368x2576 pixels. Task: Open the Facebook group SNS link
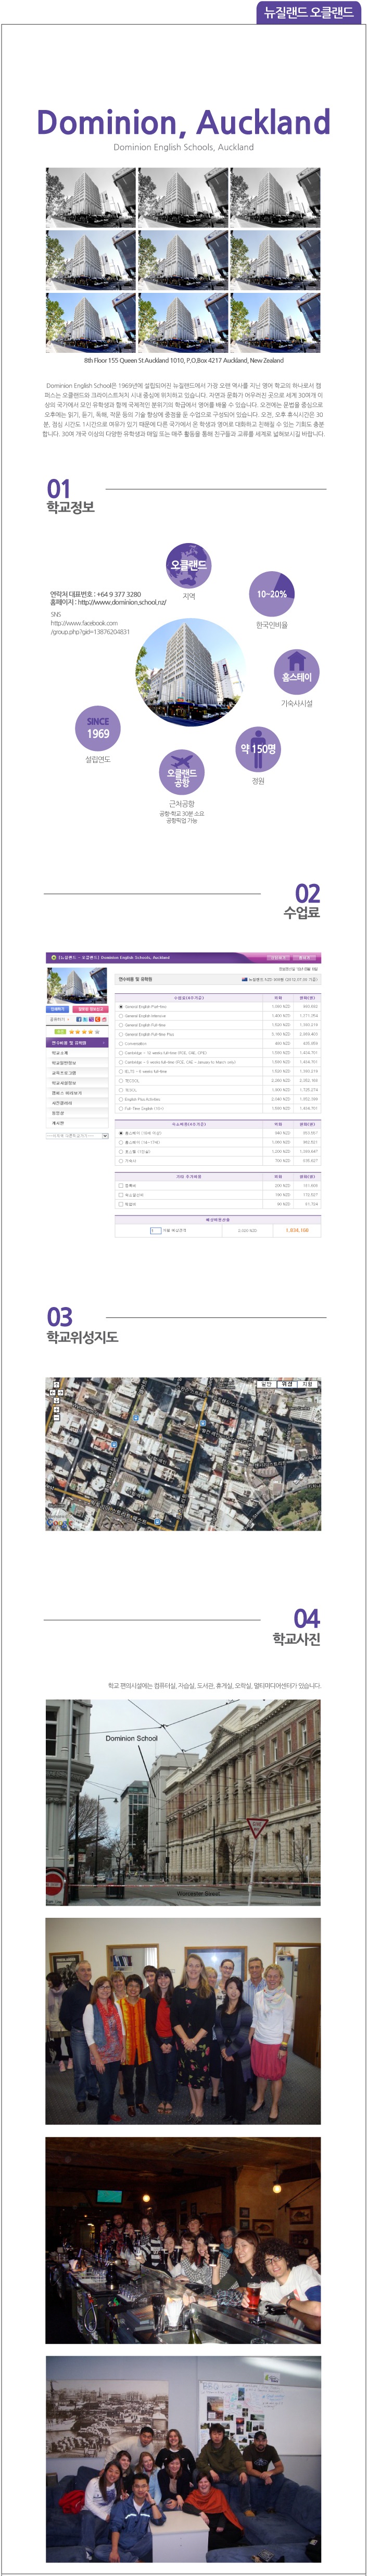(90, 627)
